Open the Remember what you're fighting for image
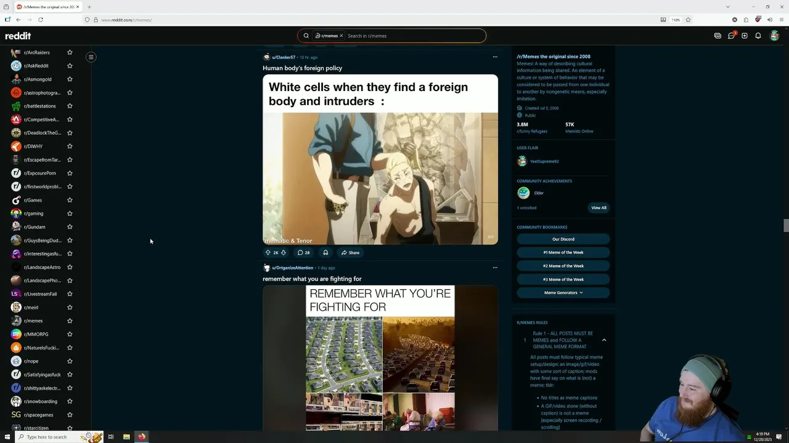 (x=380, y=358)
